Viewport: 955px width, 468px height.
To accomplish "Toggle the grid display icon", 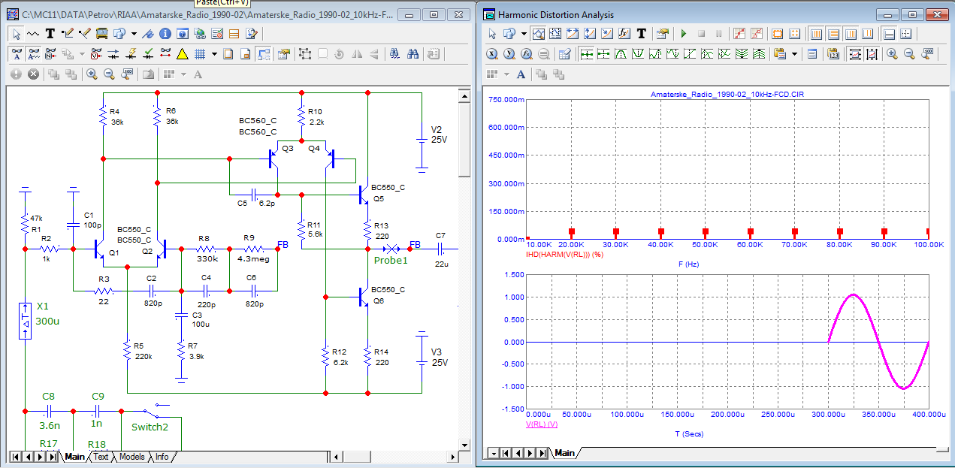I will click(200, 53).
